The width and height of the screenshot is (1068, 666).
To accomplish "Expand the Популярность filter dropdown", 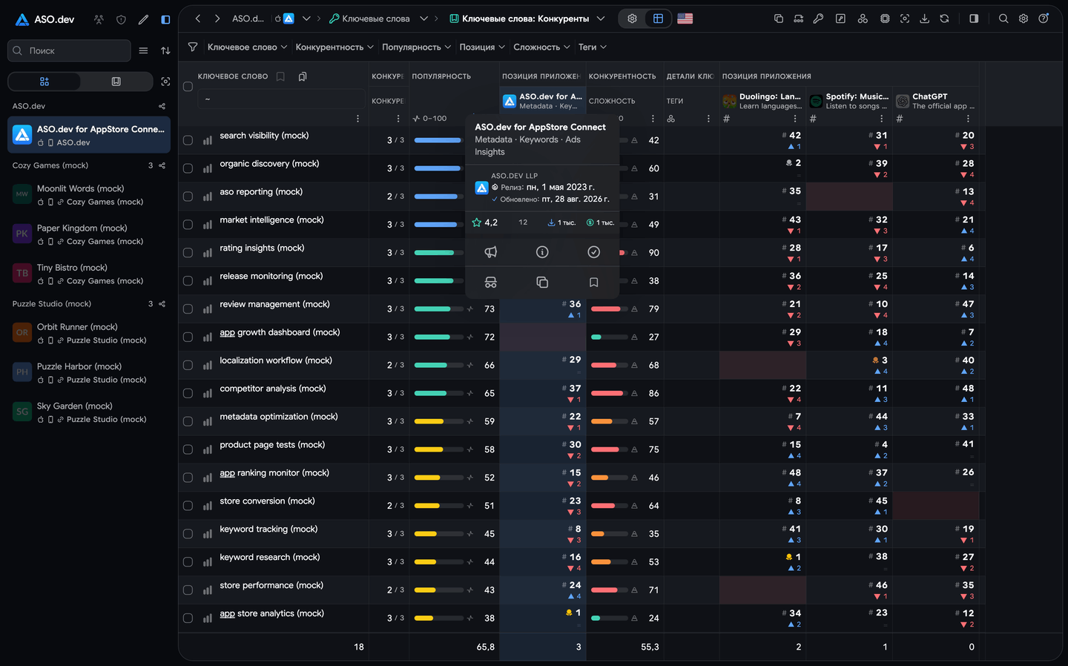I will (x=416, y=47).
